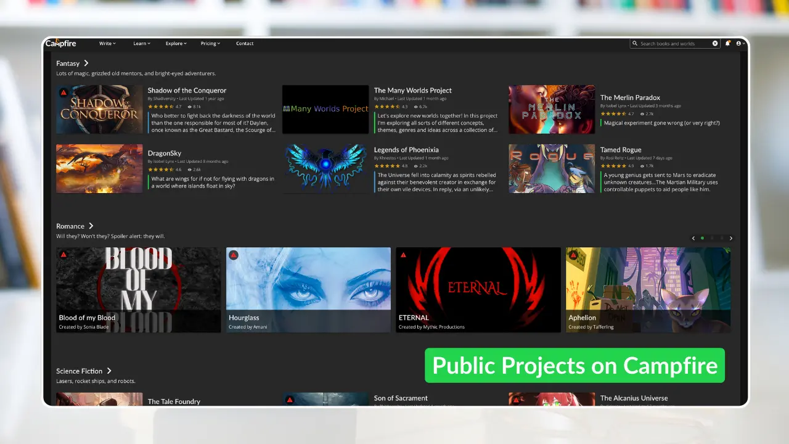This screenshot has width=789, height=444.
Task: Clear the search field with the X icon
Action: point(715,44)
